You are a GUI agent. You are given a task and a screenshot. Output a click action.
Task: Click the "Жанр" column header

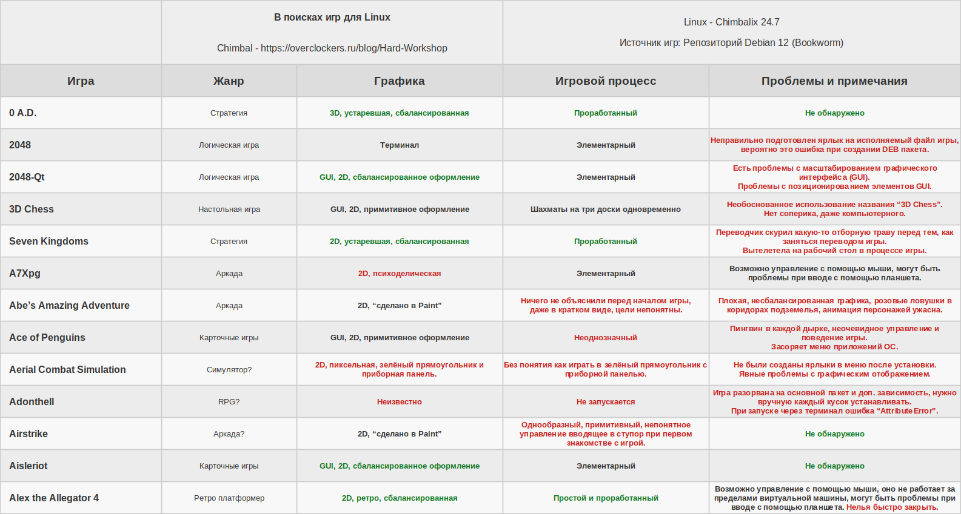pyautogui.click(x=229, y=81)
